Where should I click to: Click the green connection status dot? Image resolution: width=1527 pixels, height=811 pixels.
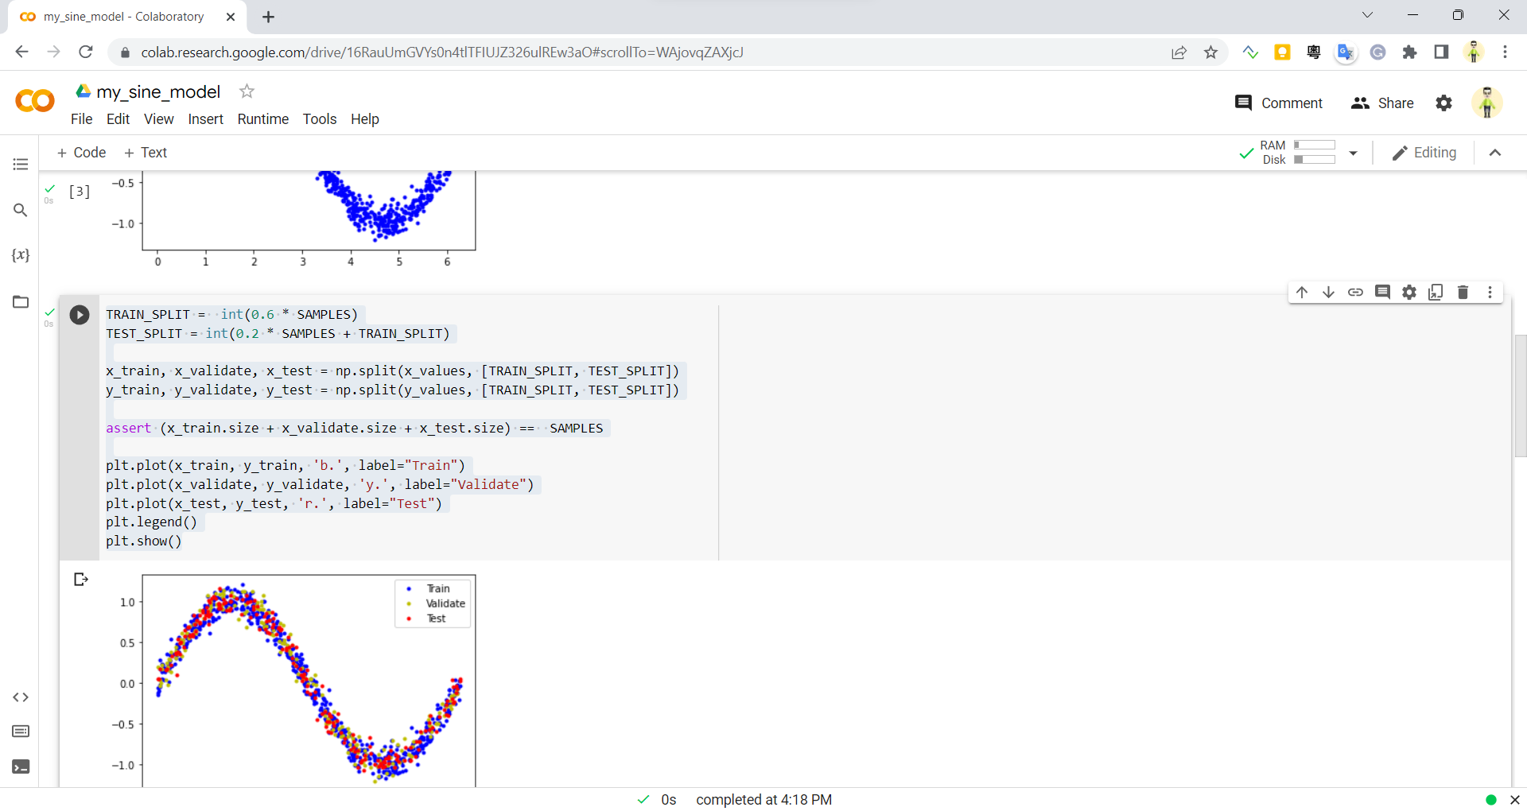pos(1491,800)
